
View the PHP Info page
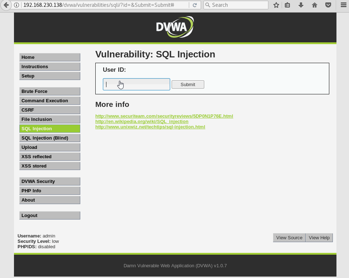tap(50, 191)
